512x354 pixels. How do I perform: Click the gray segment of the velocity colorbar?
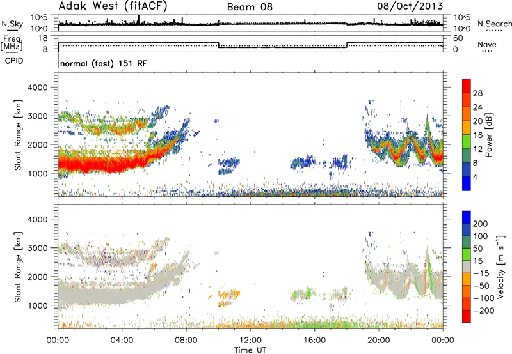(467, 267)
